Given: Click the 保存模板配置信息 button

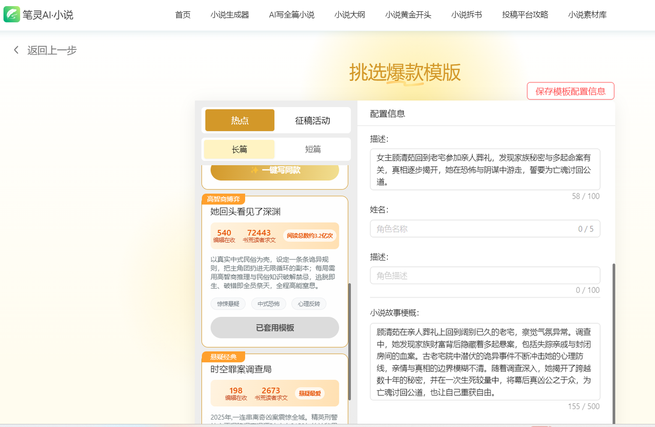Looking at the screenshot, I should 571,91.
